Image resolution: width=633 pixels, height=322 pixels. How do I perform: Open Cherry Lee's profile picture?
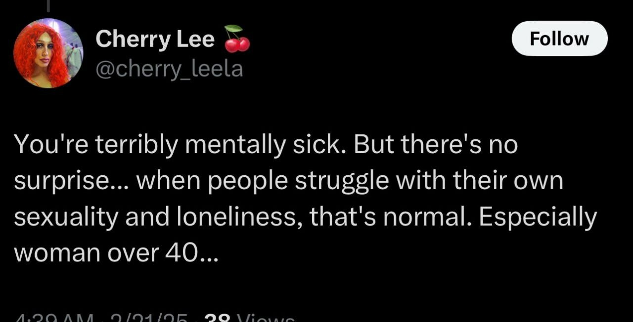click(x=48, y=53)
